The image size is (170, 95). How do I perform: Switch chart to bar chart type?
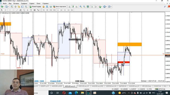[70, 7]
